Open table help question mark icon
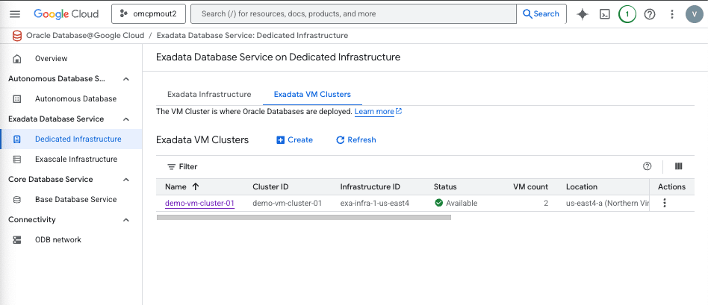Viewport: 708px width, 305px height. (x=647, y=166)
